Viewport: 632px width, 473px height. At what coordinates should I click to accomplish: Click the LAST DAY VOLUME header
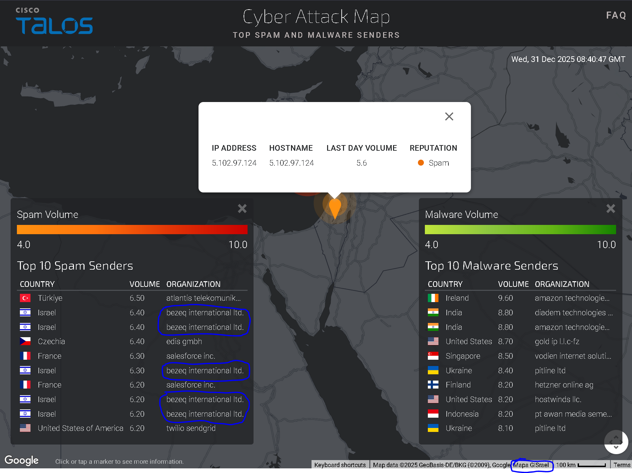(x=362, y=148)
